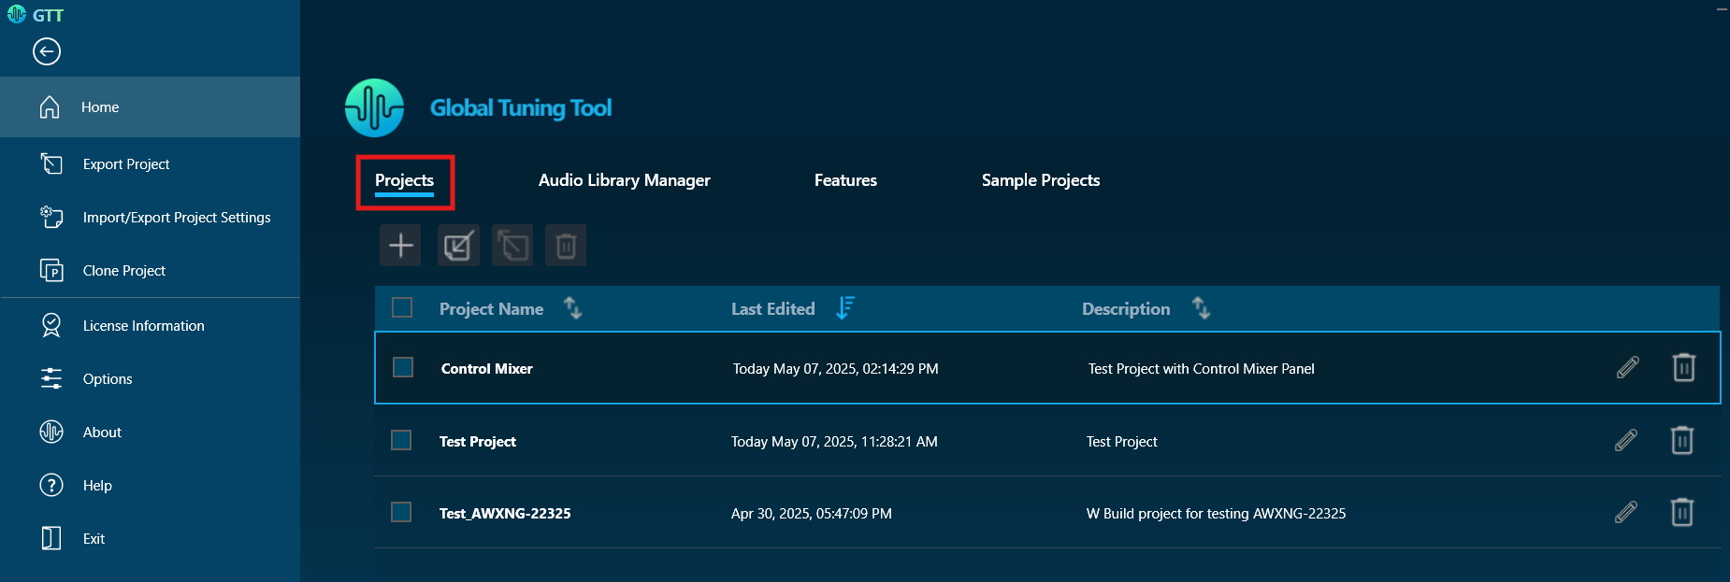Viewport: 1730px width, 582px height.
Task: Open Import/Export Project Settings
Action: [x=176, y=218]
